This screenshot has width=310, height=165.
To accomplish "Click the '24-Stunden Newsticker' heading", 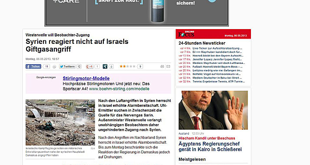I will pyautogui.click(x=202, y=43).
